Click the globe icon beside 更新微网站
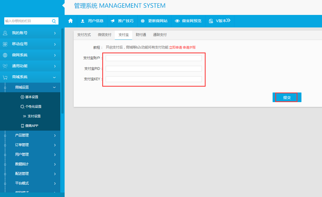322x197 pixels. [x=143, y=21]
